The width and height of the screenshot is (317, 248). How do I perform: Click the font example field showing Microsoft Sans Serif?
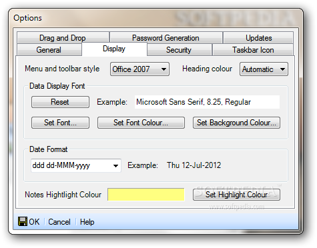[x=207, y=102]
